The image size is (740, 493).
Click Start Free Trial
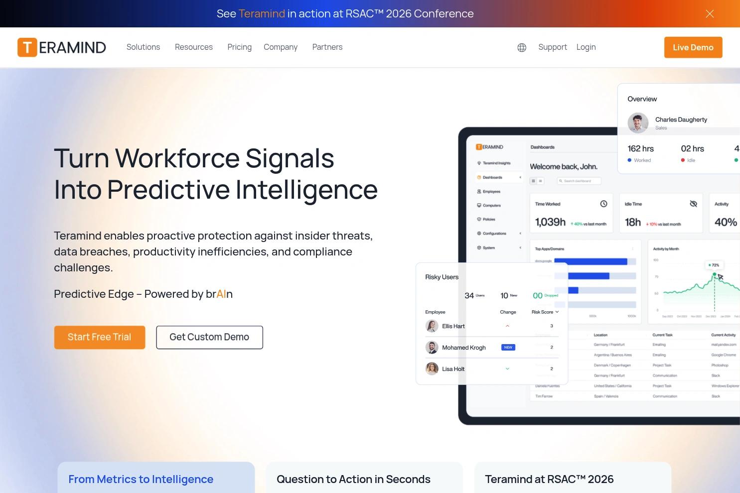click(100, 337)
